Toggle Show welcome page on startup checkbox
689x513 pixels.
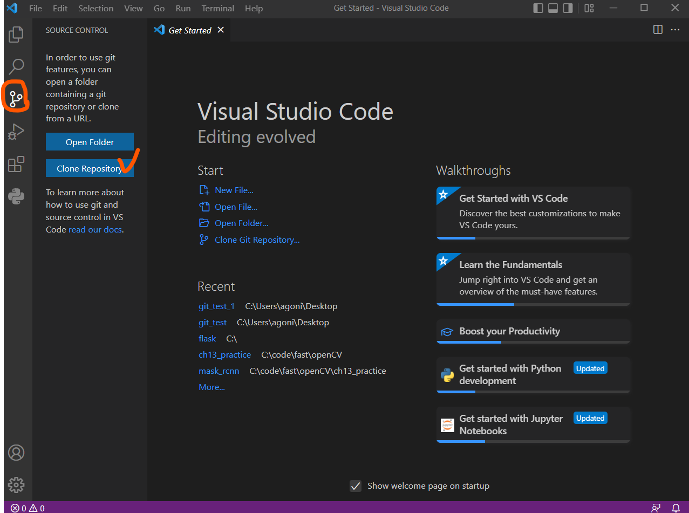356,486
